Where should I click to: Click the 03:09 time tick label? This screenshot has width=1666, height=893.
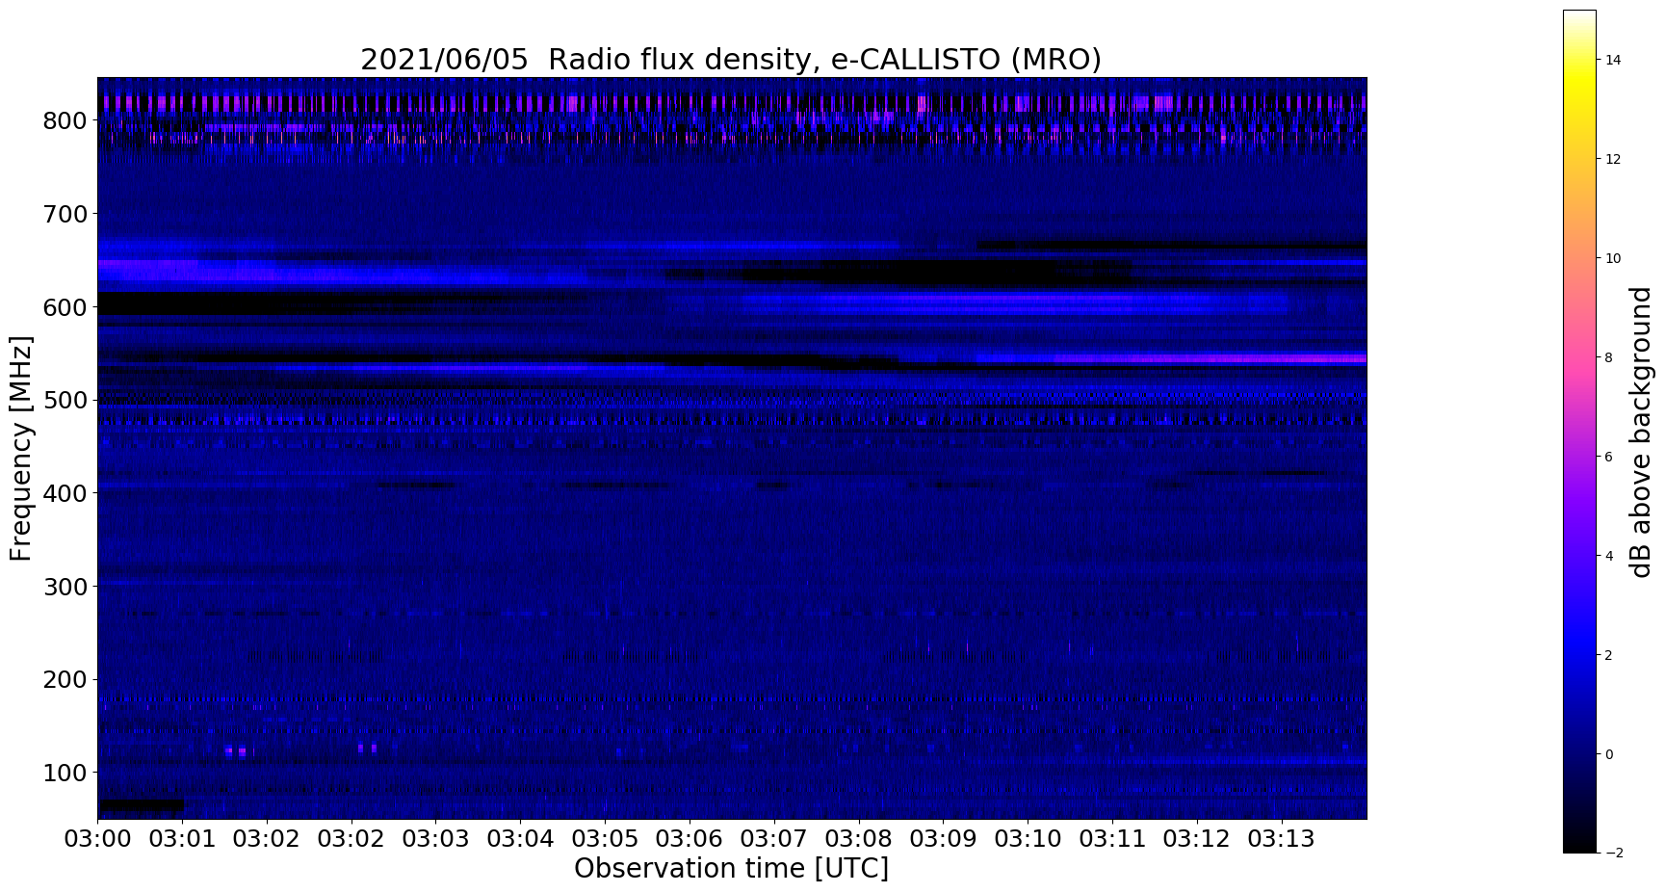(x=944, y=838)
